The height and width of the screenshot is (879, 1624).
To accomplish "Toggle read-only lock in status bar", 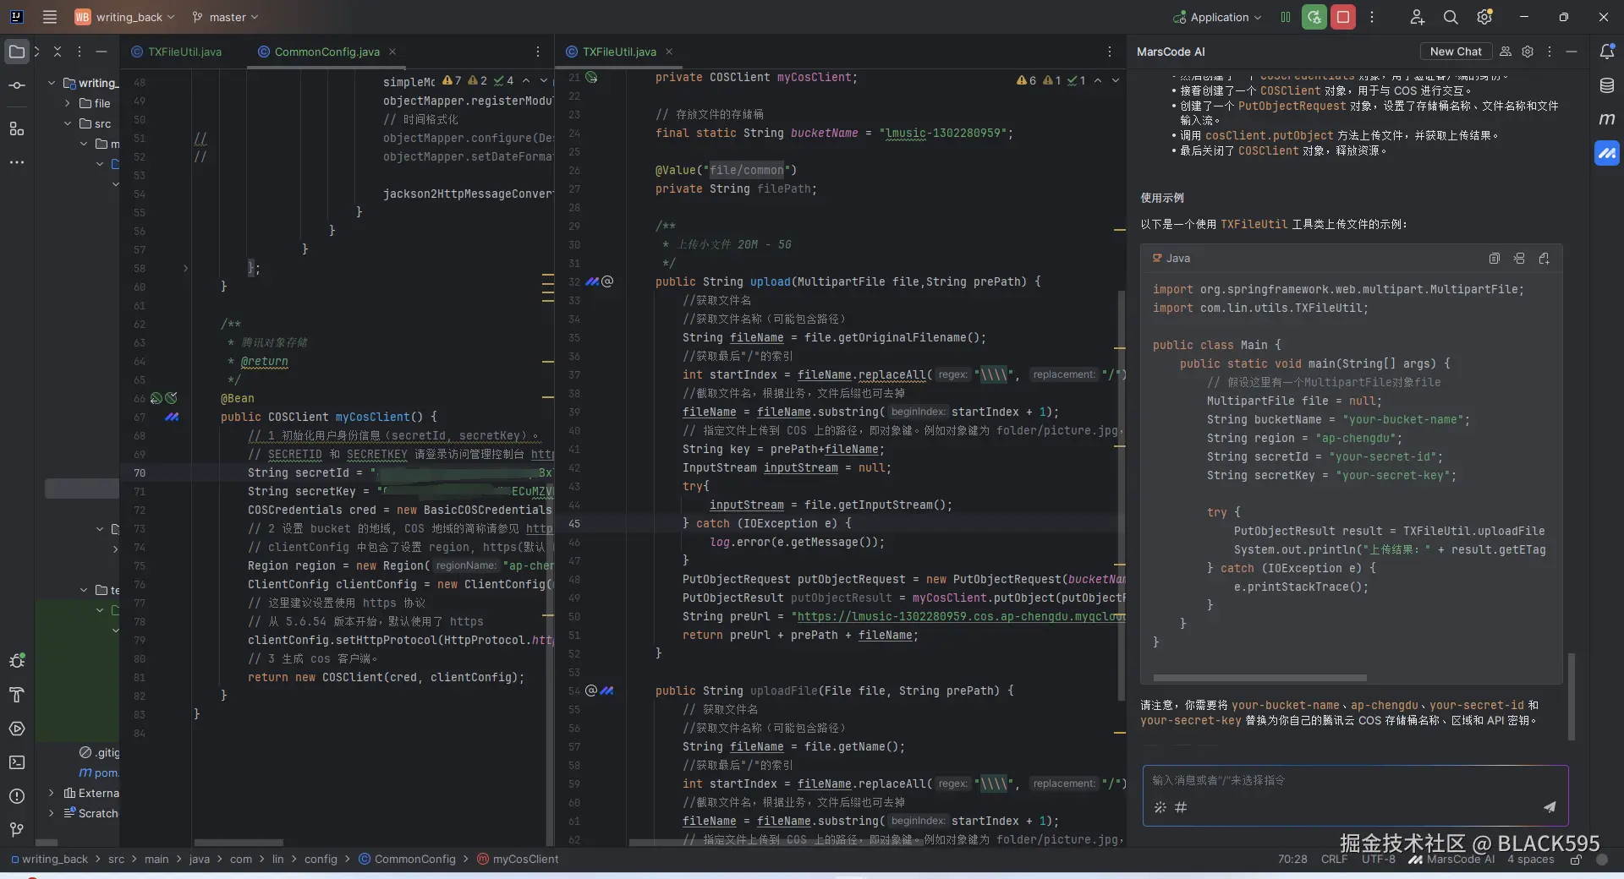I will (x=1576, y=860).
